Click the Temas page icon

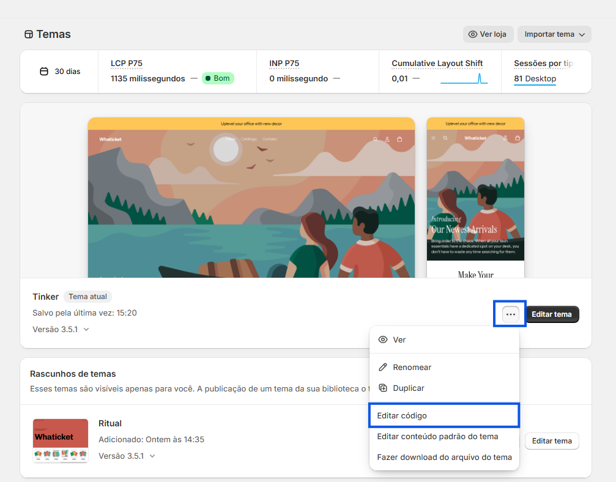(28, 34)
